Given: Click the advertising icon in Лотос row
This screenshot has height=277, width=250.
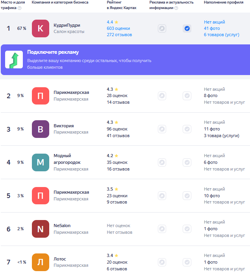Looking at the screenshot, I should coord(162,262).
